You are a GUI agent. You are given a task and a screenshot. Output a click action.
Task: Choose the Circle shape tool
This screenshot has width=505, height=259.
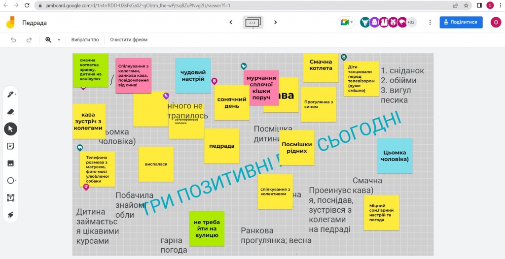click(x=10, y=181)
